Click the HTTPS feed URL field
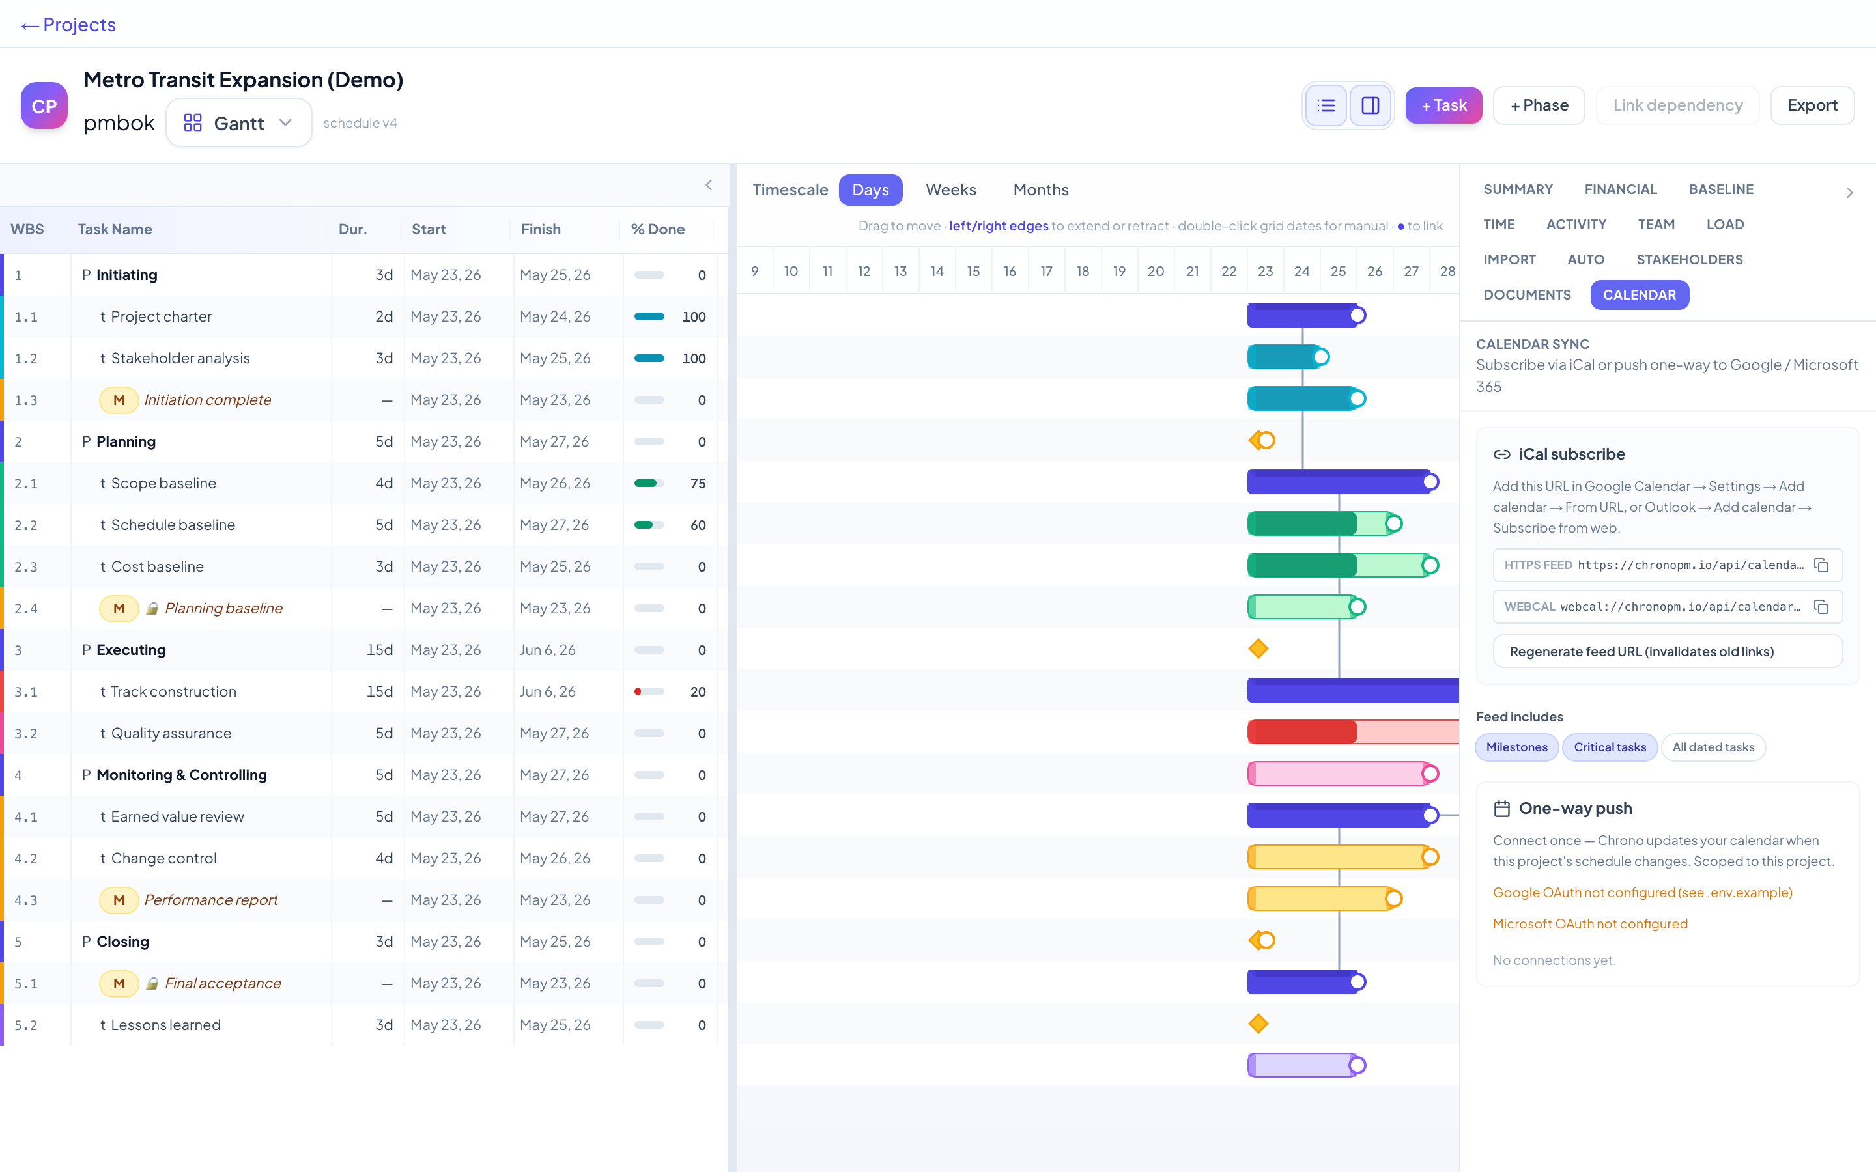The height and width of the screenshot is (1172, 1876). pyautogui.click(x=1668, y=565)
